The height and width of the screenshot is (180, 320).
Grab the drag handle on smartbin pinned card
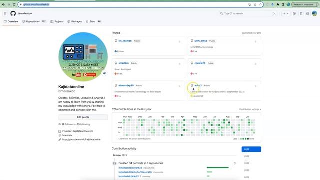point(180,64)
